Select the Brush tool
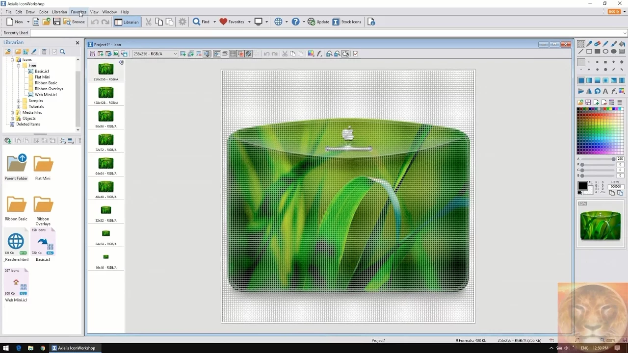The height and width of the screenshot is (353, 628). pyautogui.click(x=614, y=44)
